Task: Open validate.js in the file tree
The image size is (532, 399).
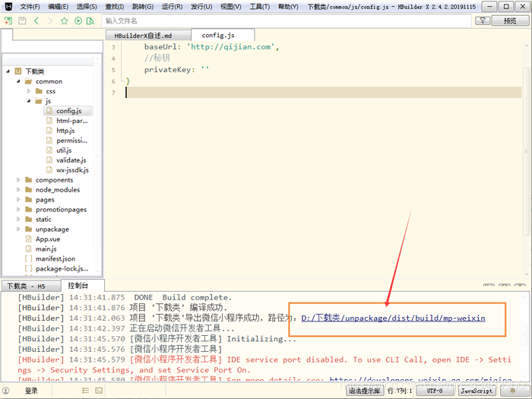Action: (71, 160)
